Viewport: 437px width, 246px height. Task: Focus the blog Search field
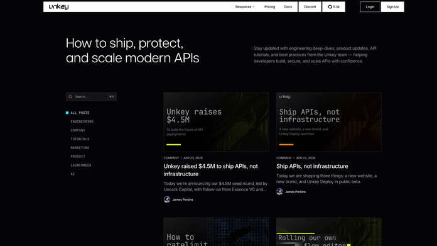coord(91,97)
